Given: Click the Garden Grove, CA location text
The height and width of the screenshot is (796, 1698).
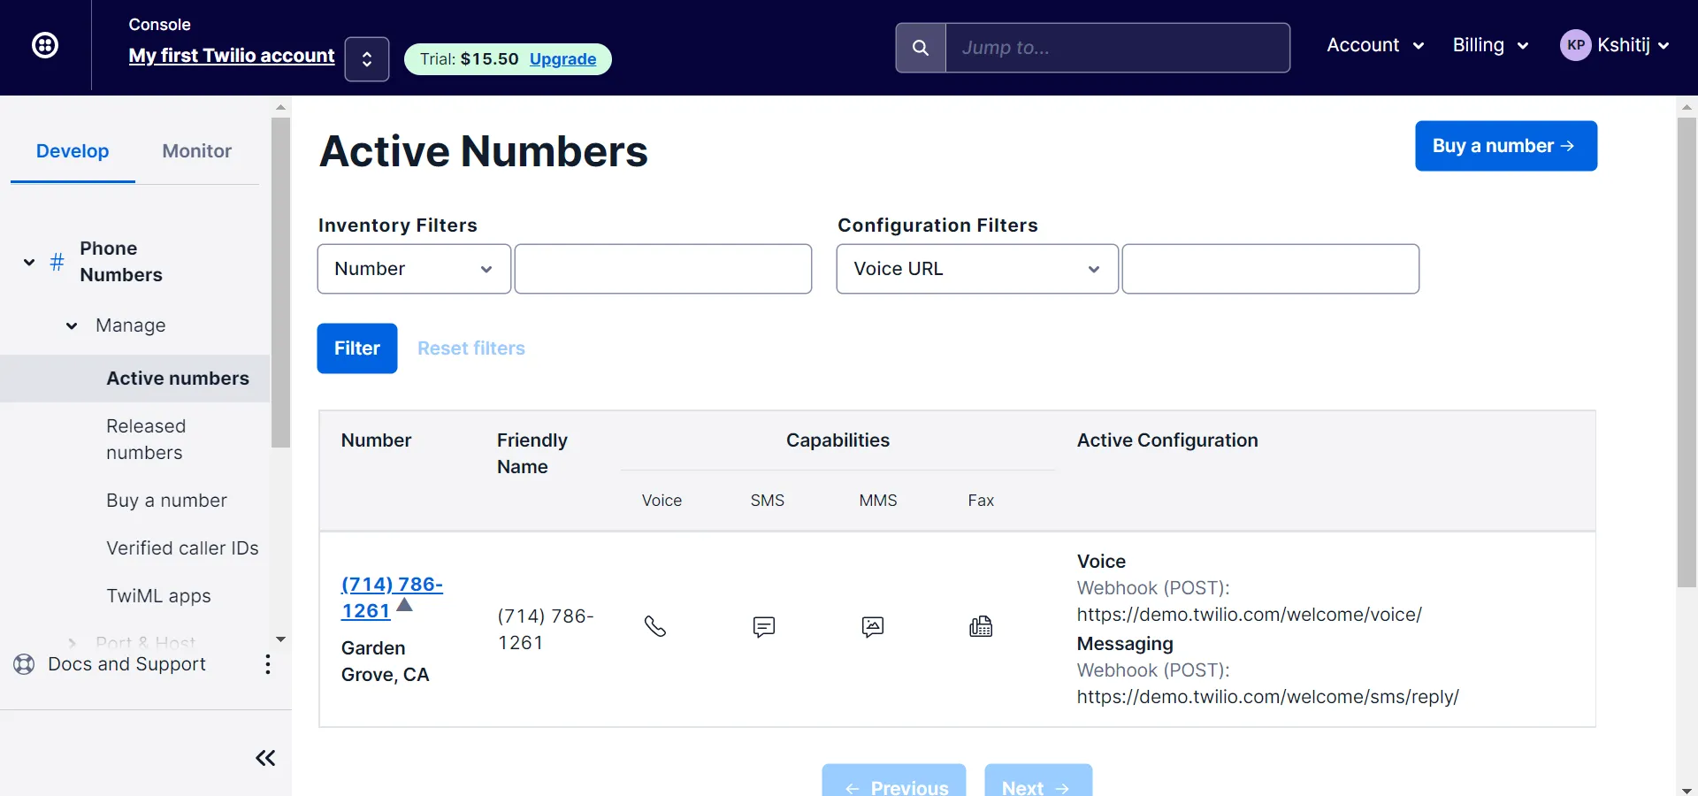Looking at the screenshot, I should pos(386,662).
